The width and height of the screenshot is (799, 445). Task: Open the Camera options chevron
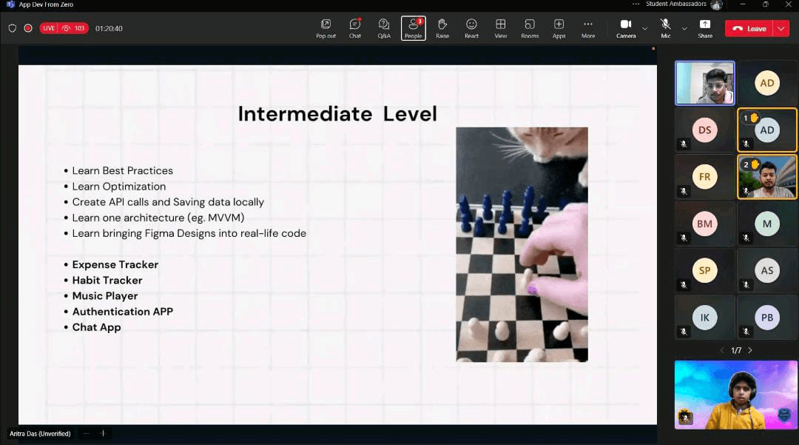click(x=643, y=30)
